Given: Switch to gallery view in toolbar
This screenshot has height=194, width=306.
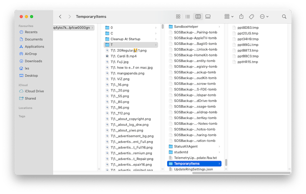Looking at the screenshot, I should [208, 17].
